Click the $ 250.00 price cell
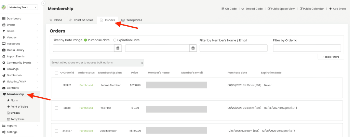This screenshot has width=350, height=137. pyautogui.click(x=135, y=85)
